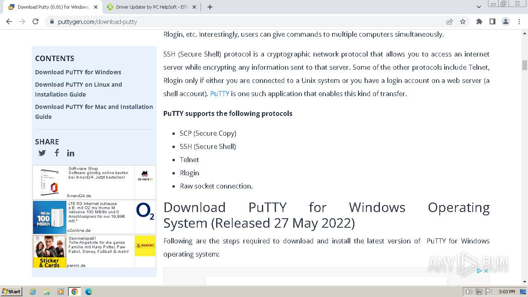Viewport: 528px width, 297px height.
Task: Open the Extensions puzzle icon
Action: (x=479, y=22)
